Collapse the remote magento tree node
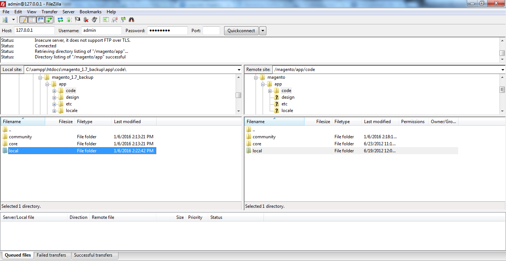This screenshot has width=506, height=261. point(256,78)
